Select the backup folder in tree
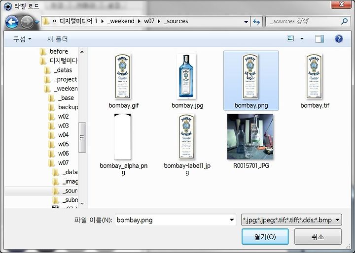 coord(63,107)
